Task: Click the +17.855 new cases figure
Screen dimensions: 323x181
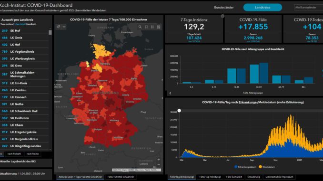Action: coord(253,27)
